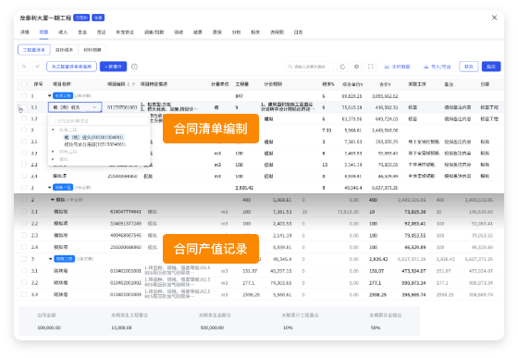Collapse row 1 using its triangle expander
The width and height of the screenshot is (518, 358).
click(x=50, y=96)
